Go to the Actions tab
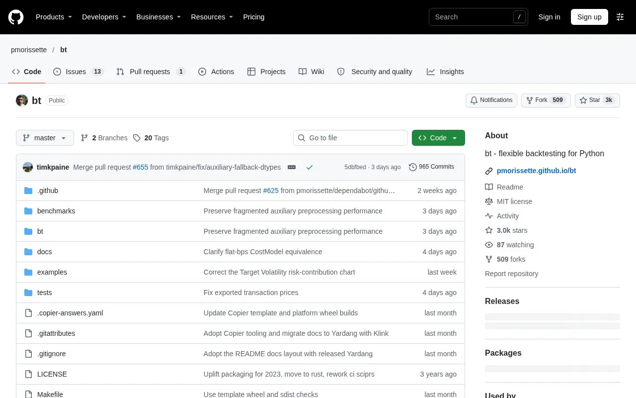Image resolution: width=636 pixels, height=398 pixels. click(x=216, y=72)
